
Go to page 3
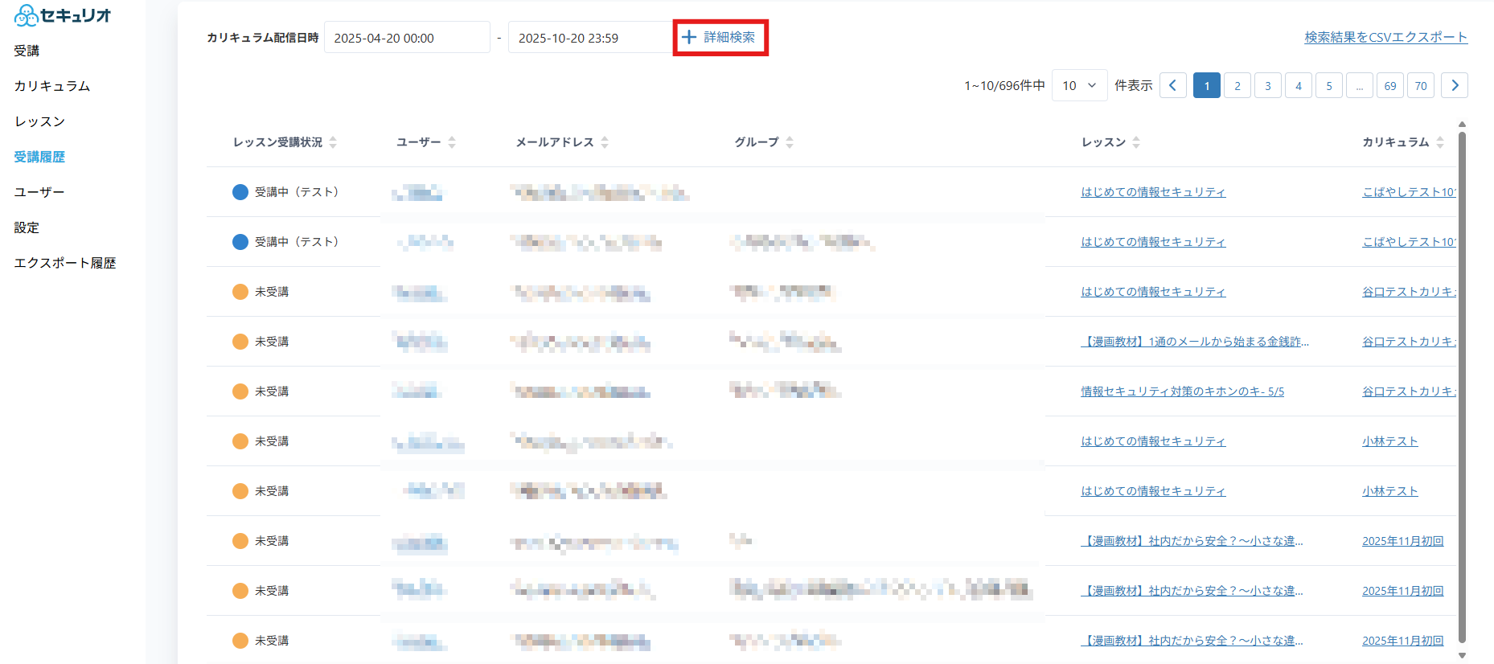tap(1268, 85)
